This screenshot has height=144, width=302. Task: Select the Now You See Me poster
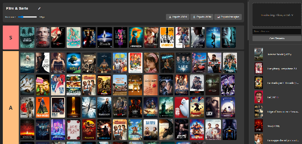tap(228, 85)
